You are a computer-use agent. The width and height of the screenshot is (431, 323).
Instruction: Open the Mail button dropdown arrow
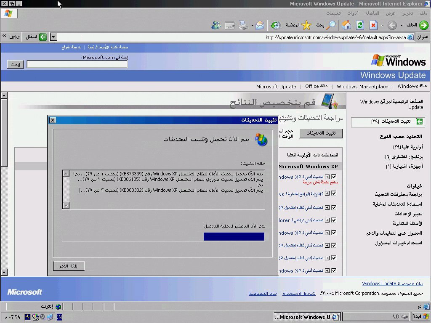coord(253,26)
